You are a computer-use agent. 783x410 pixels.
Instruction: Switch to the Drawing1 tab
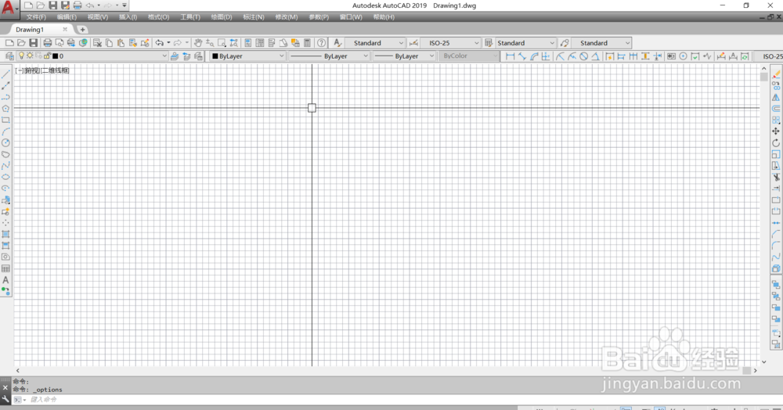coord(30,30)
